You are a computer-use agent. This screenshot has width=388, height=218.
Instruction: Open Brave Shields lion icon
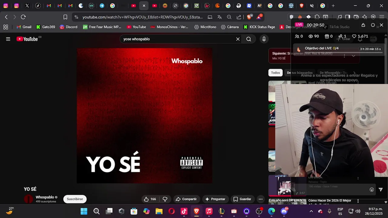coord(249,17)
